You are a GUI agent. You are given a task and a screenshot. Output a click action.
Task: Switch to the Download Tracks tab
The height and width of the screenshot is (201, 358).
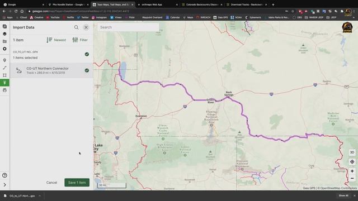[x=247, y=4]
